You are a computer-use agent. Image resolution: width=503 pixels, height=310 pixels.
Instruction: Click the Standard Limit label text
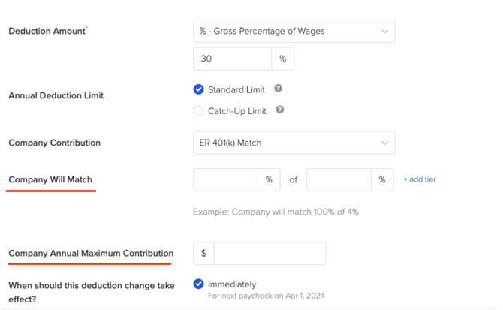click(236, 90)
